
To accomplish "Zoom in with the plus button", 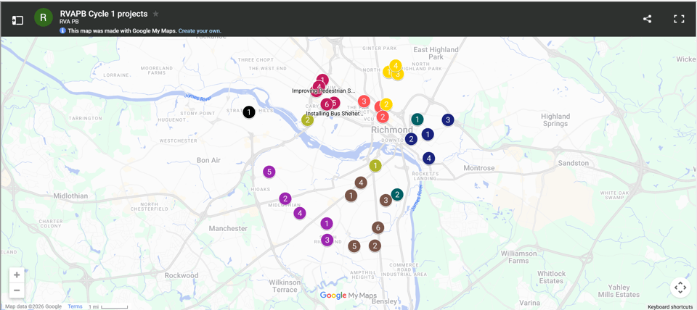I will (x=17, y=275).
